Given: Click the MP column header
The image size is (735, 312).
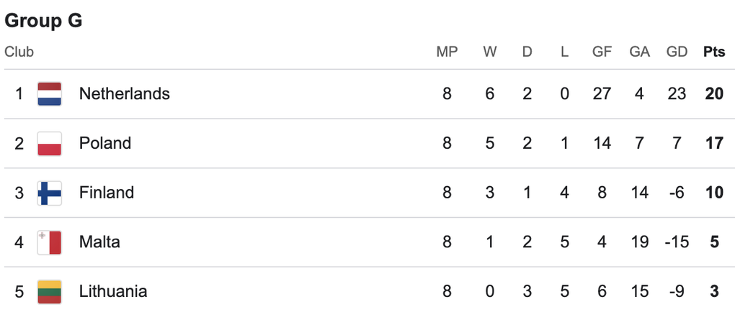Looking at the screenshot, I should [447, 52].
